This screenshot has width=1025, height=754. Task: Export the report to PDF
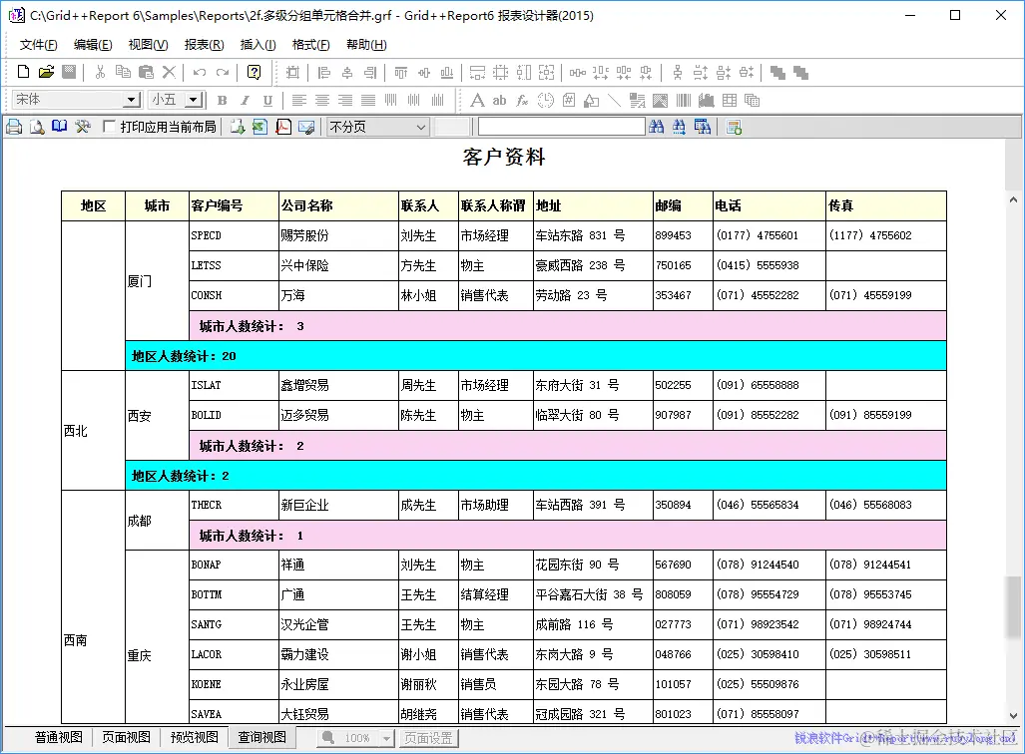pyautogui.click(x=283, y=127)
